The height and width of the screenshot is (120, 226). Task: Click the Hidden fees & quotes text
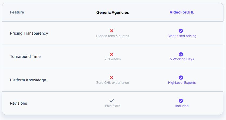click(112, 36)
